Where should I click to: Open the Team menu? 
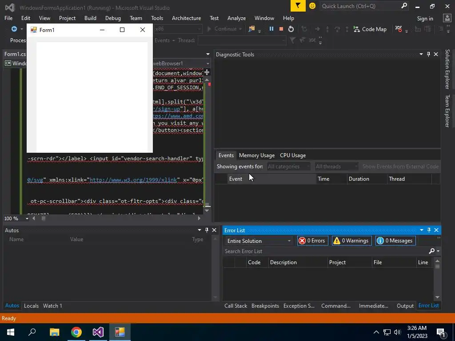(136, 18)
